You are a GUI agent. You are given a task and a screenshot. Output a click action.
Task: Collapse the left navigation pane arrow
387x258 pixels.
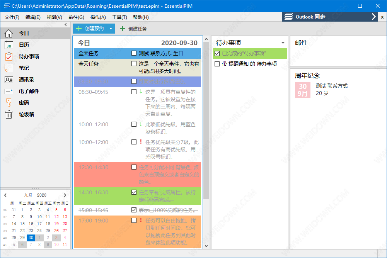[x=65, y=24]
